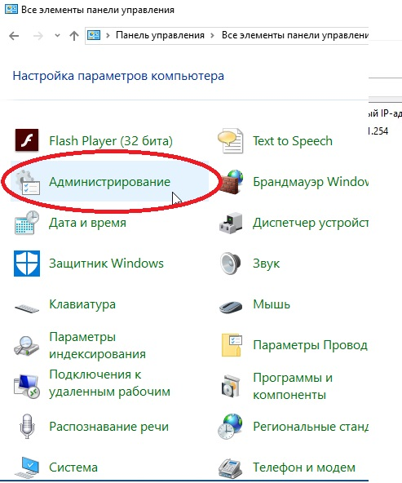Click the Keyboard icon
This screenshot has width=402, height=483.
click(27, 308)
